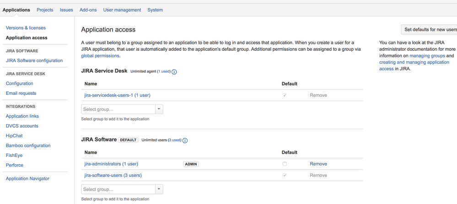This screenshot has height=204, width=457.
Task: Open HipChat integration page
Action: click(x=14, y=136)
